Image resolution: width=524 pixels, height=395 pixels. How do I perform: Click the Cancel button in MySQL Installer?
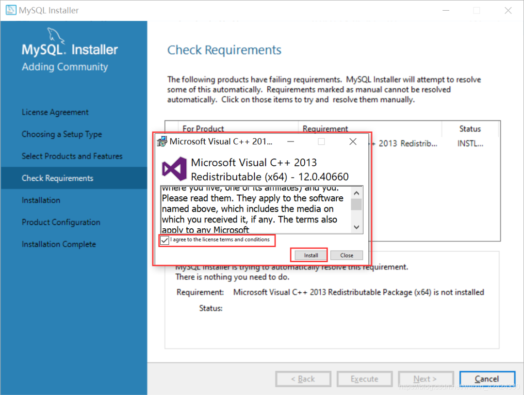[x=487, y=379]
